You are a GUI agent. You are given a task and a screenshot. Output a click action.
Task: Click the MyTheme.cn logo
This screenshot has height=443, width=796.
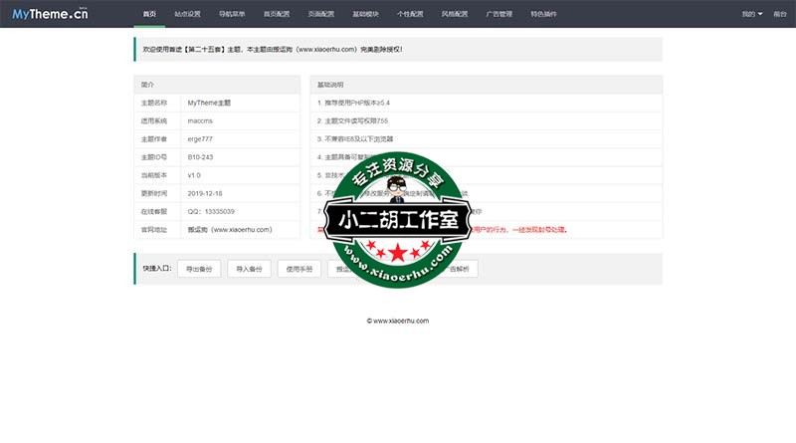50,14
